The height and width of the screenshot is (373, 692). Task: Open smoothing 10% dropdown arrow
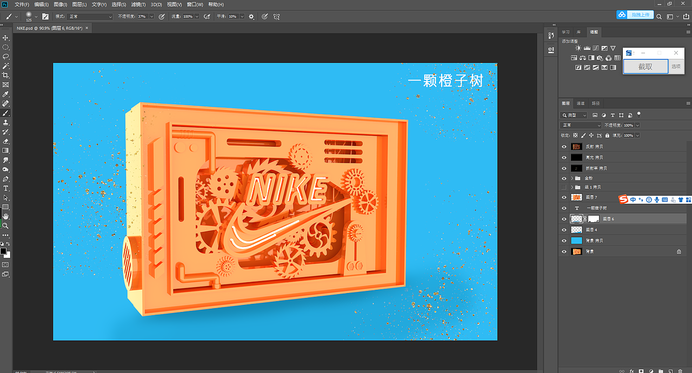pos(242,16)
